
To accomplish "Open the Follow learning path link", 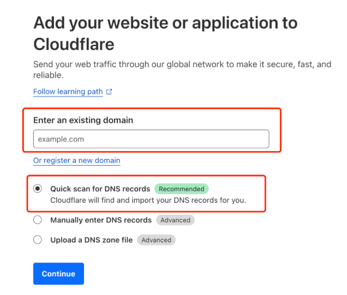I will click(68, 92).
